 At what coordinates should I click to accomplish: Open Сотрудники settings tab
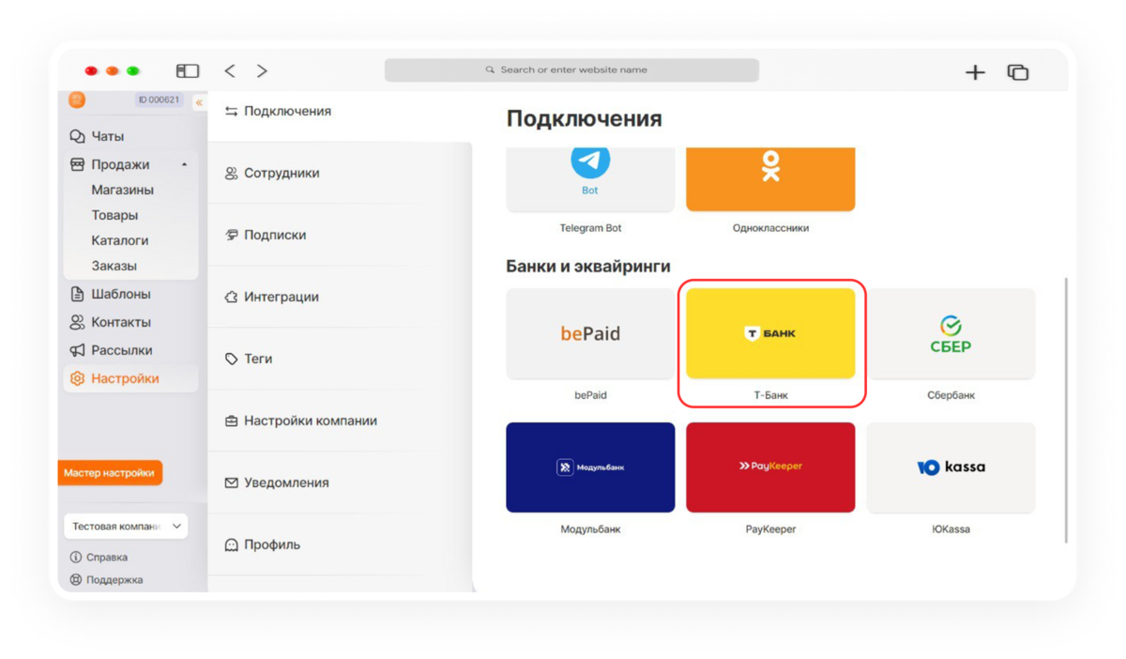click(x=340, y=173)
